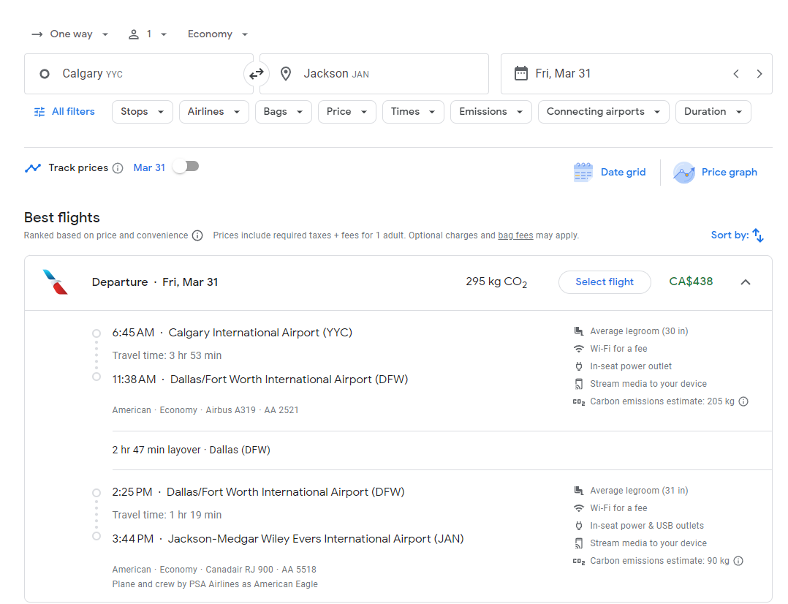
Task: Collapse the American flight details
Action: [x=746, y=282]
